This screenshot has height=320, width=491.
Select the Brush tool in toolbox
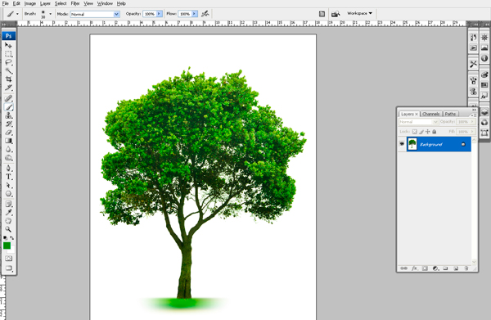pos(8,107)
